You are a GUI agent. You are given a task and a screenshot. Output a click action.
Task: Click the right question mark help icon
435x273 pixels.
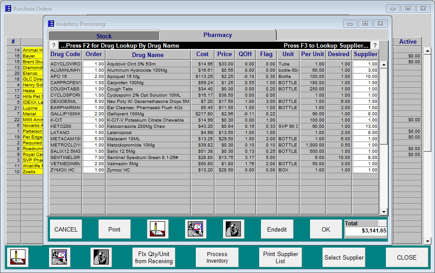point(375,45)
